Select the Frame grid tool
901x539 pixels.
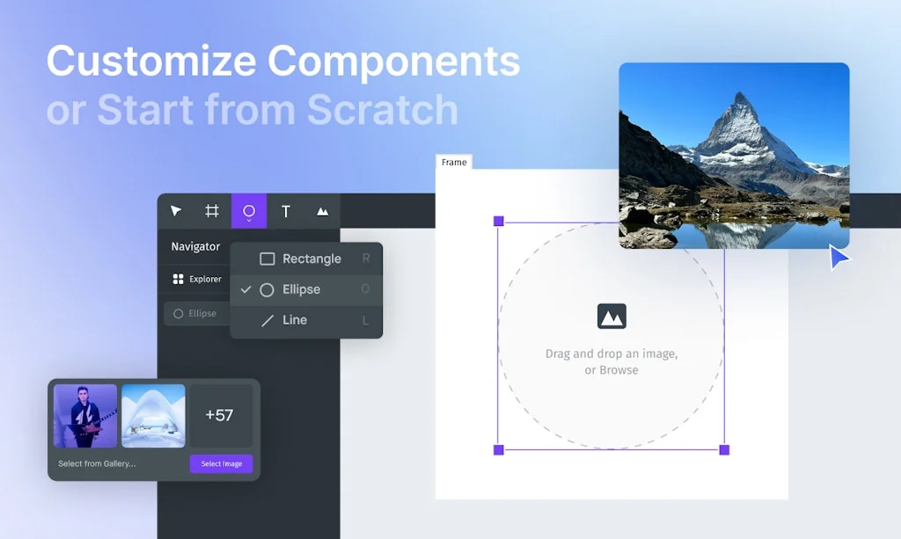point(212,211)
